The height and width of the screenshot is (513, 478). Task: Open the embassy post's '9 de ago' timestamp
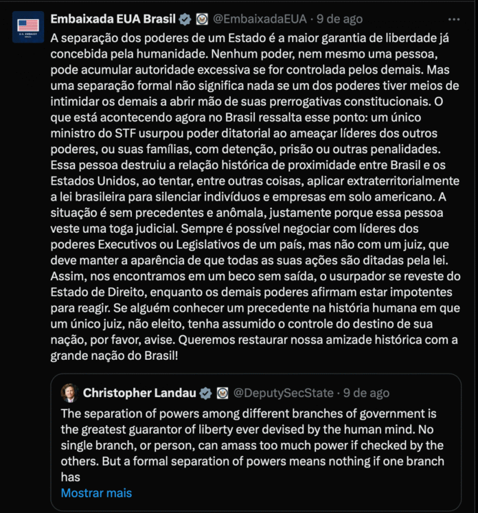[337, 19]
